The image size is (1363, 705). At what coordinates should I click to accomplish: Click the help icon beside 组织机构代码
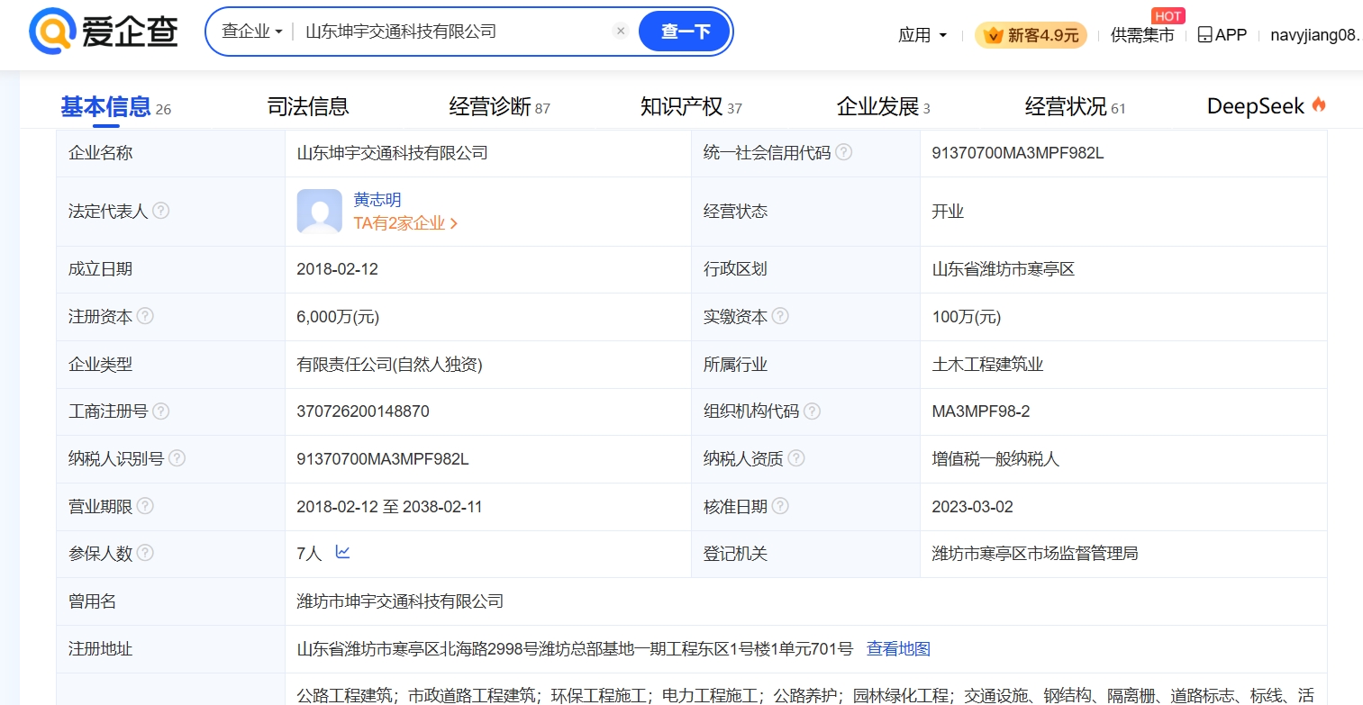pyautogui.click(x=812, y=411)
